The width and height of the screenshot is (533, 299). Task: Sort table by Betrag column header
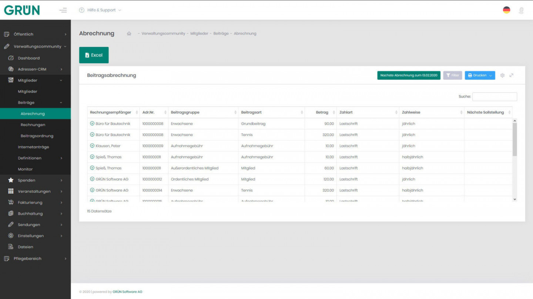321,112
